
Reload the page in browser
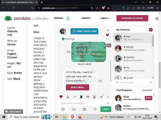[13, 8]
